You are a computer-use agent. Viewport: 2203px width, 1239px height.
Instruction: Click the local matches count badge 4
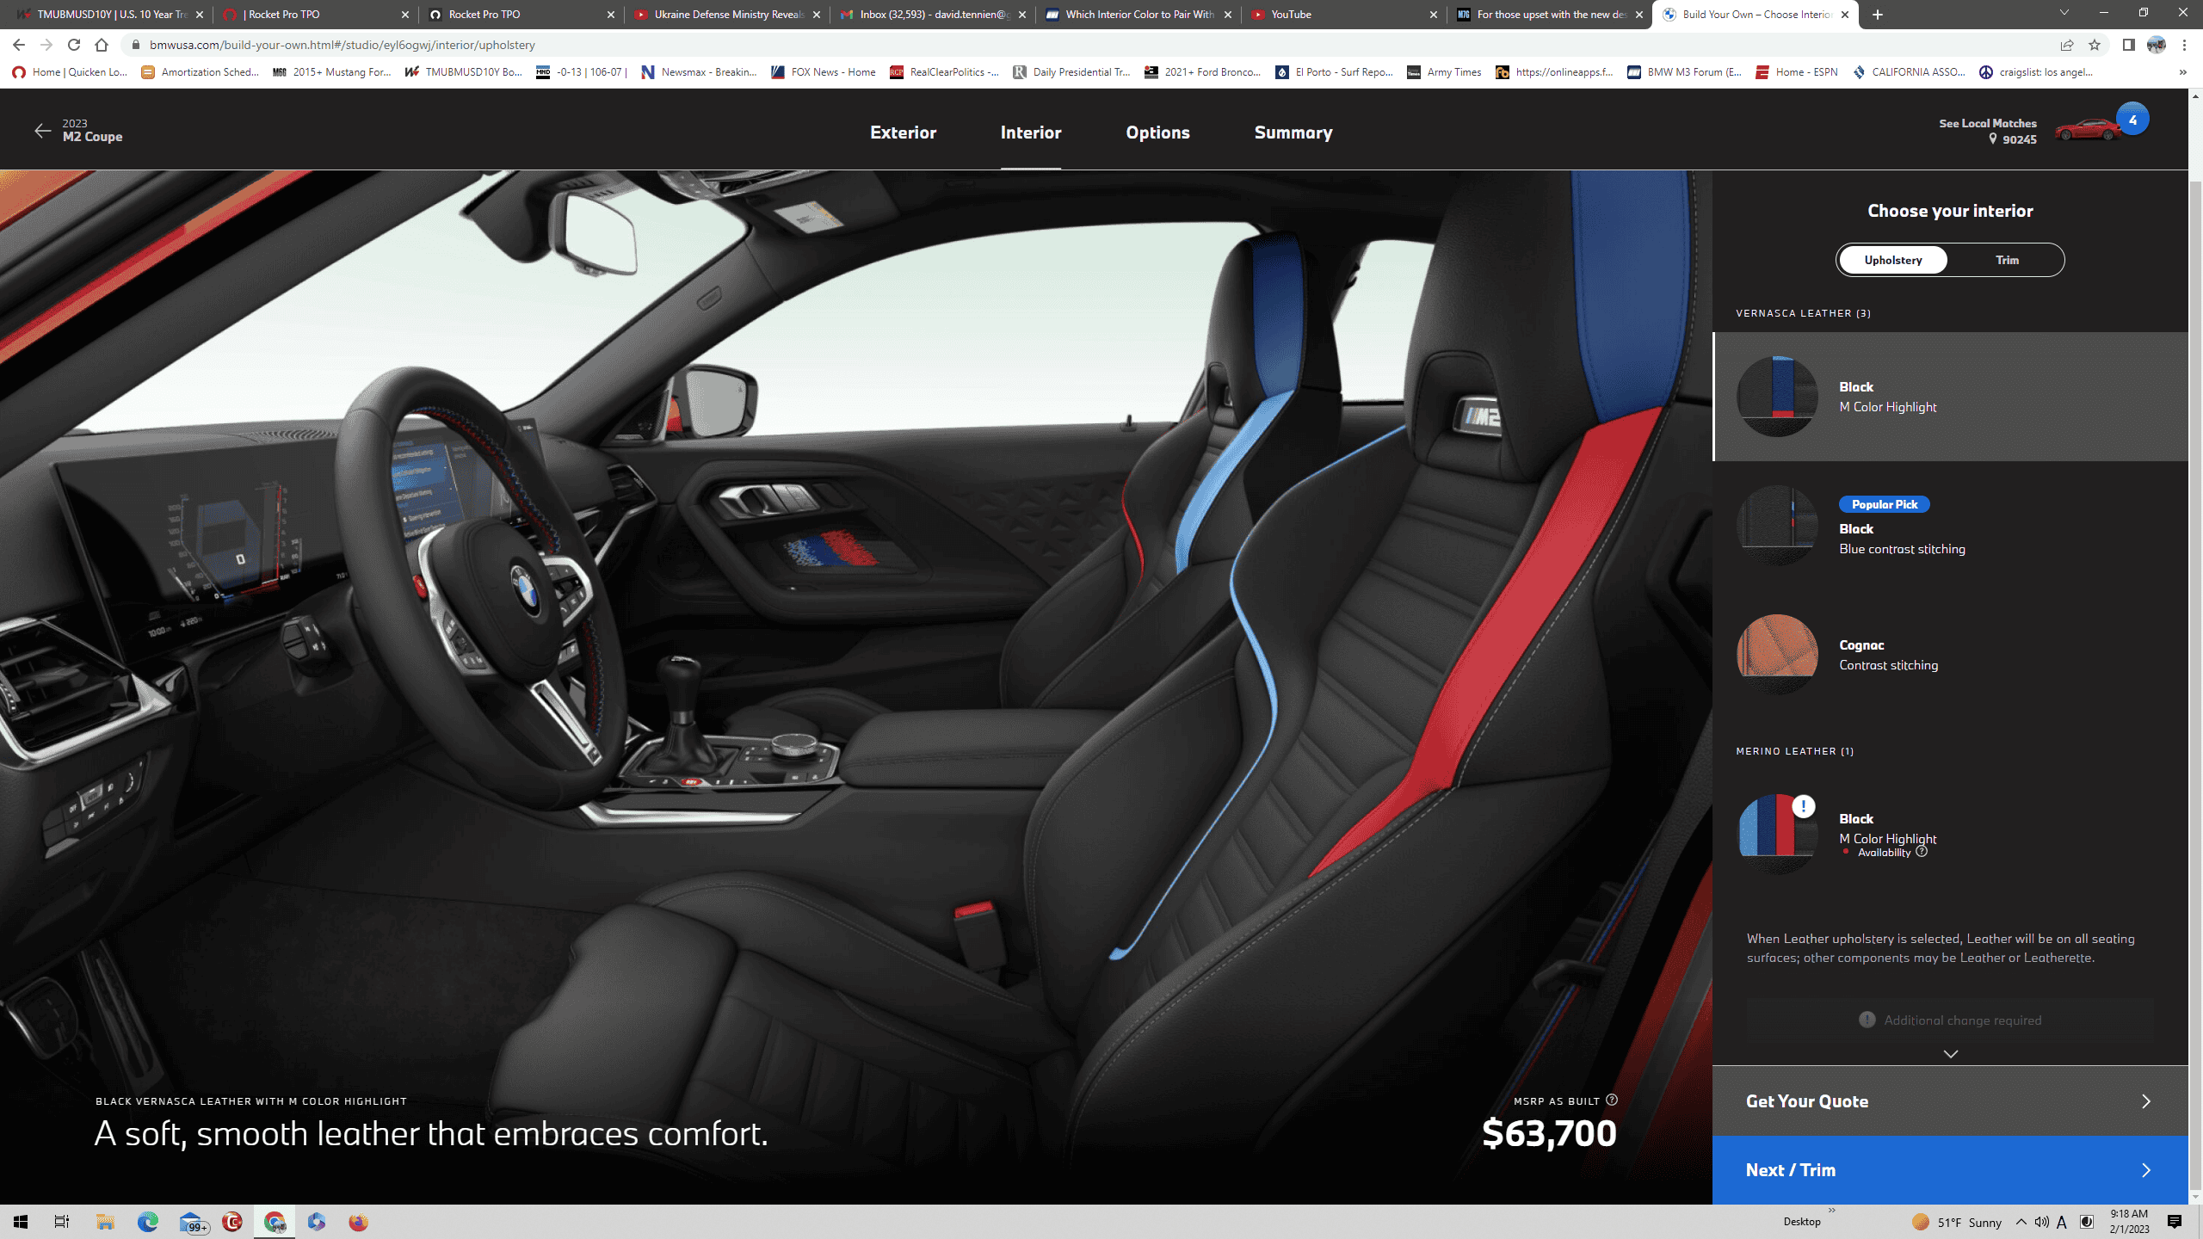click(x=2132, y=120)
